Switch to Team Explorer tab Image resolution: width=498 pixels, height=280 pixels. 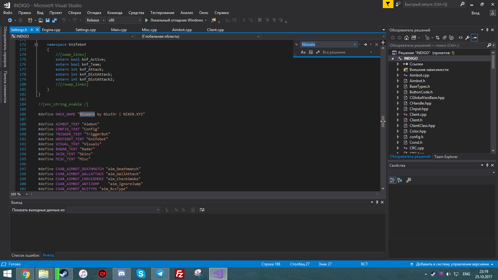tap(446, 157)
